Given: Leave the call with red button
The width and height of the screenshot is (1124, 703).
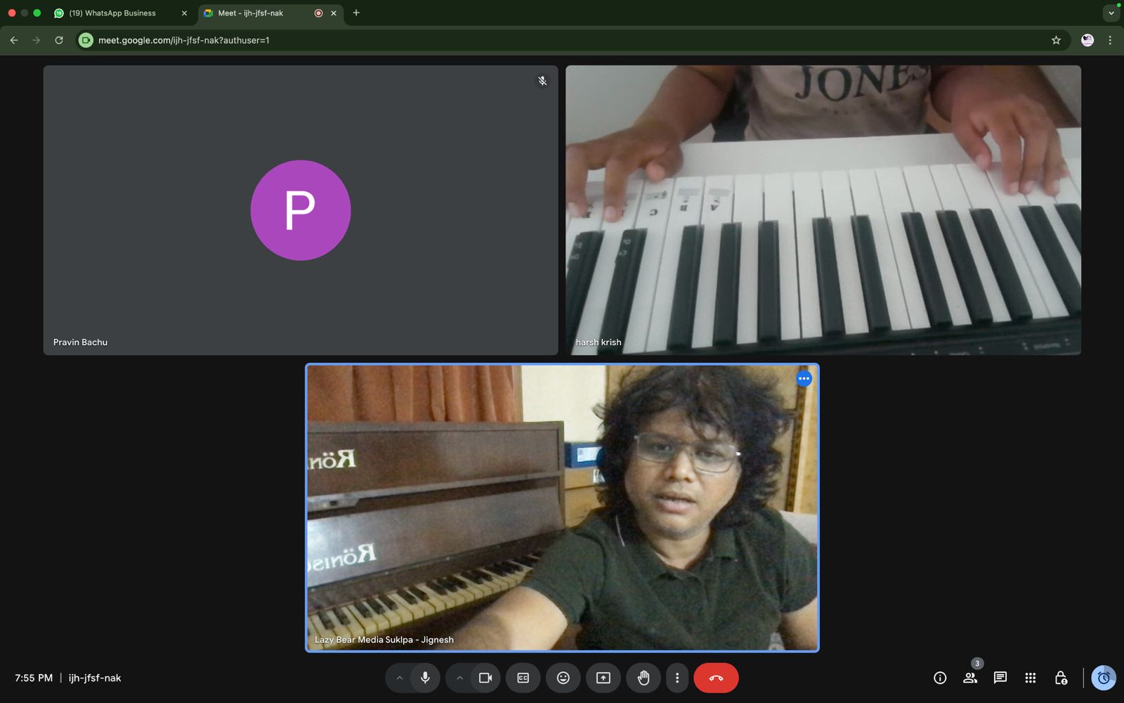Looking at the screenshot, I should (716, 678).
